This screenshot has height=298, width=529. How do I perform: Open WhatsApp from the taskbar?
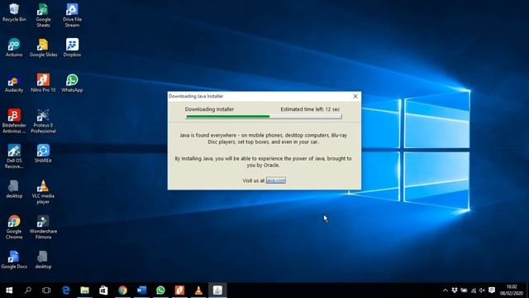[160, 291]
